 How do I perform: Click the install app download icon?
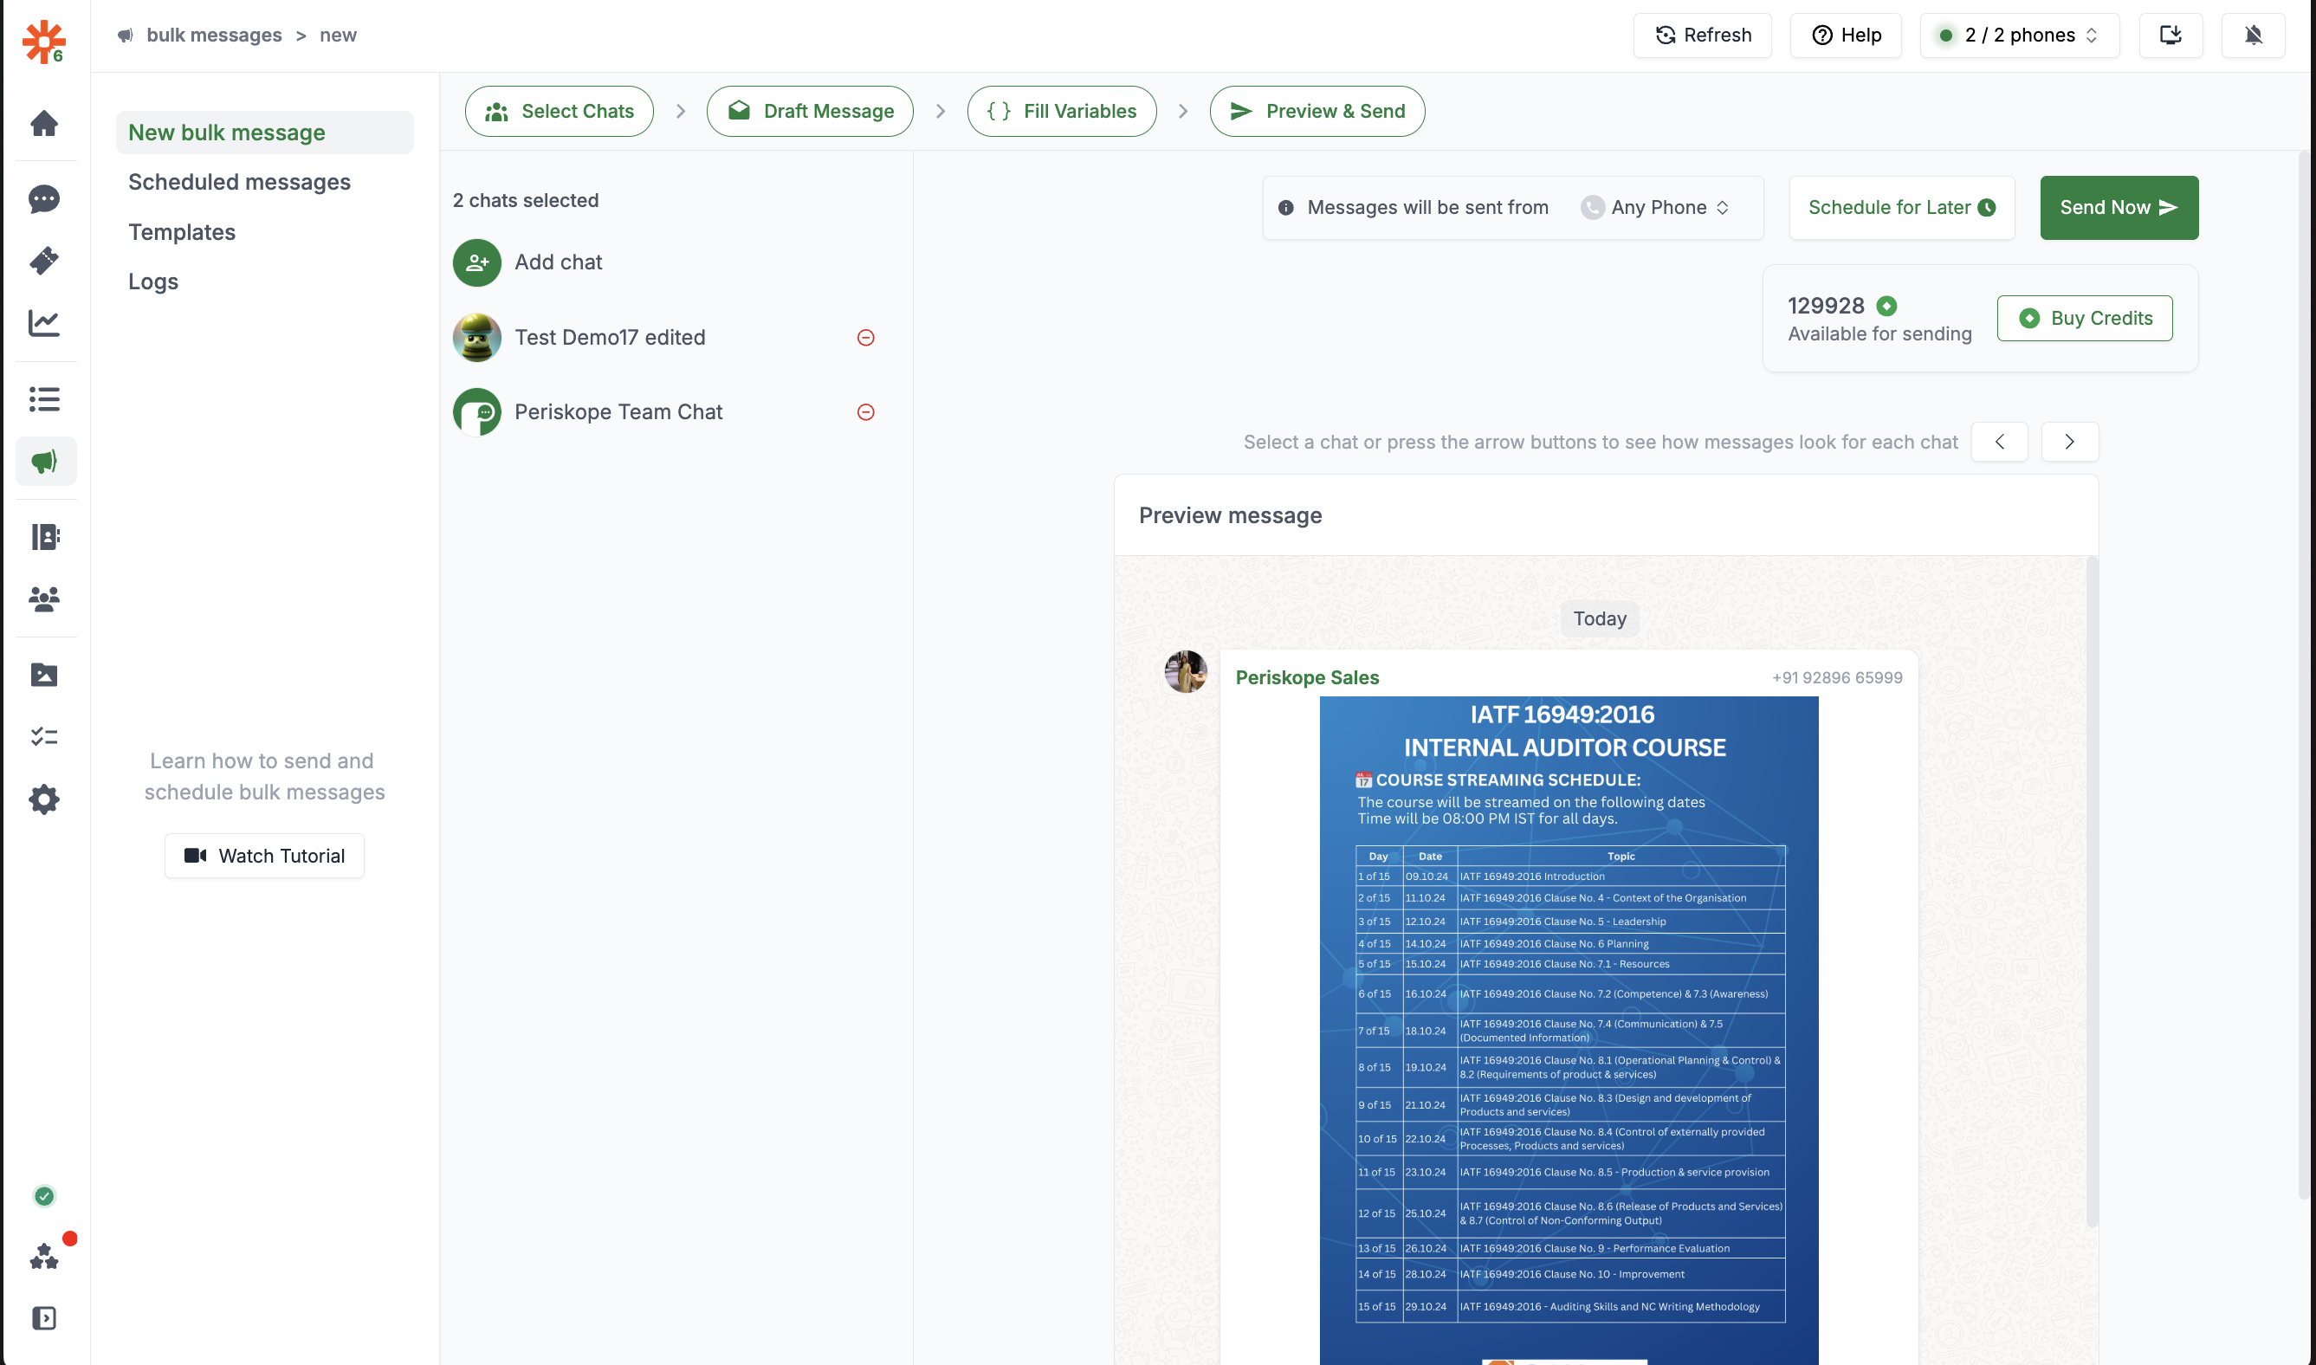click(x=2170, y=35)
